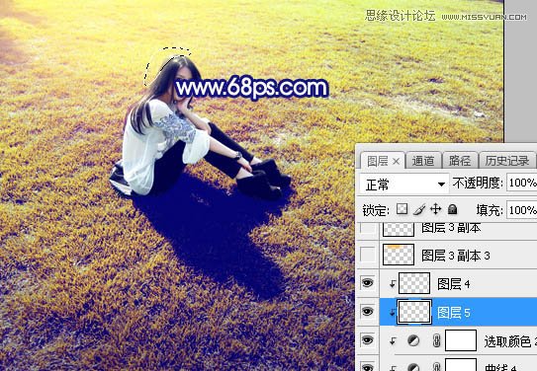
Task: Select the 图层 3 副本 3 thumbnail
Action: click(399, 255)
